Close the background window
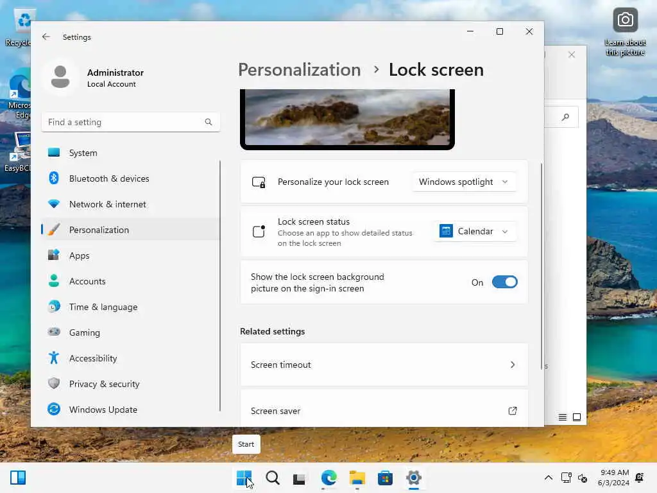 click(x=572, y=55)
